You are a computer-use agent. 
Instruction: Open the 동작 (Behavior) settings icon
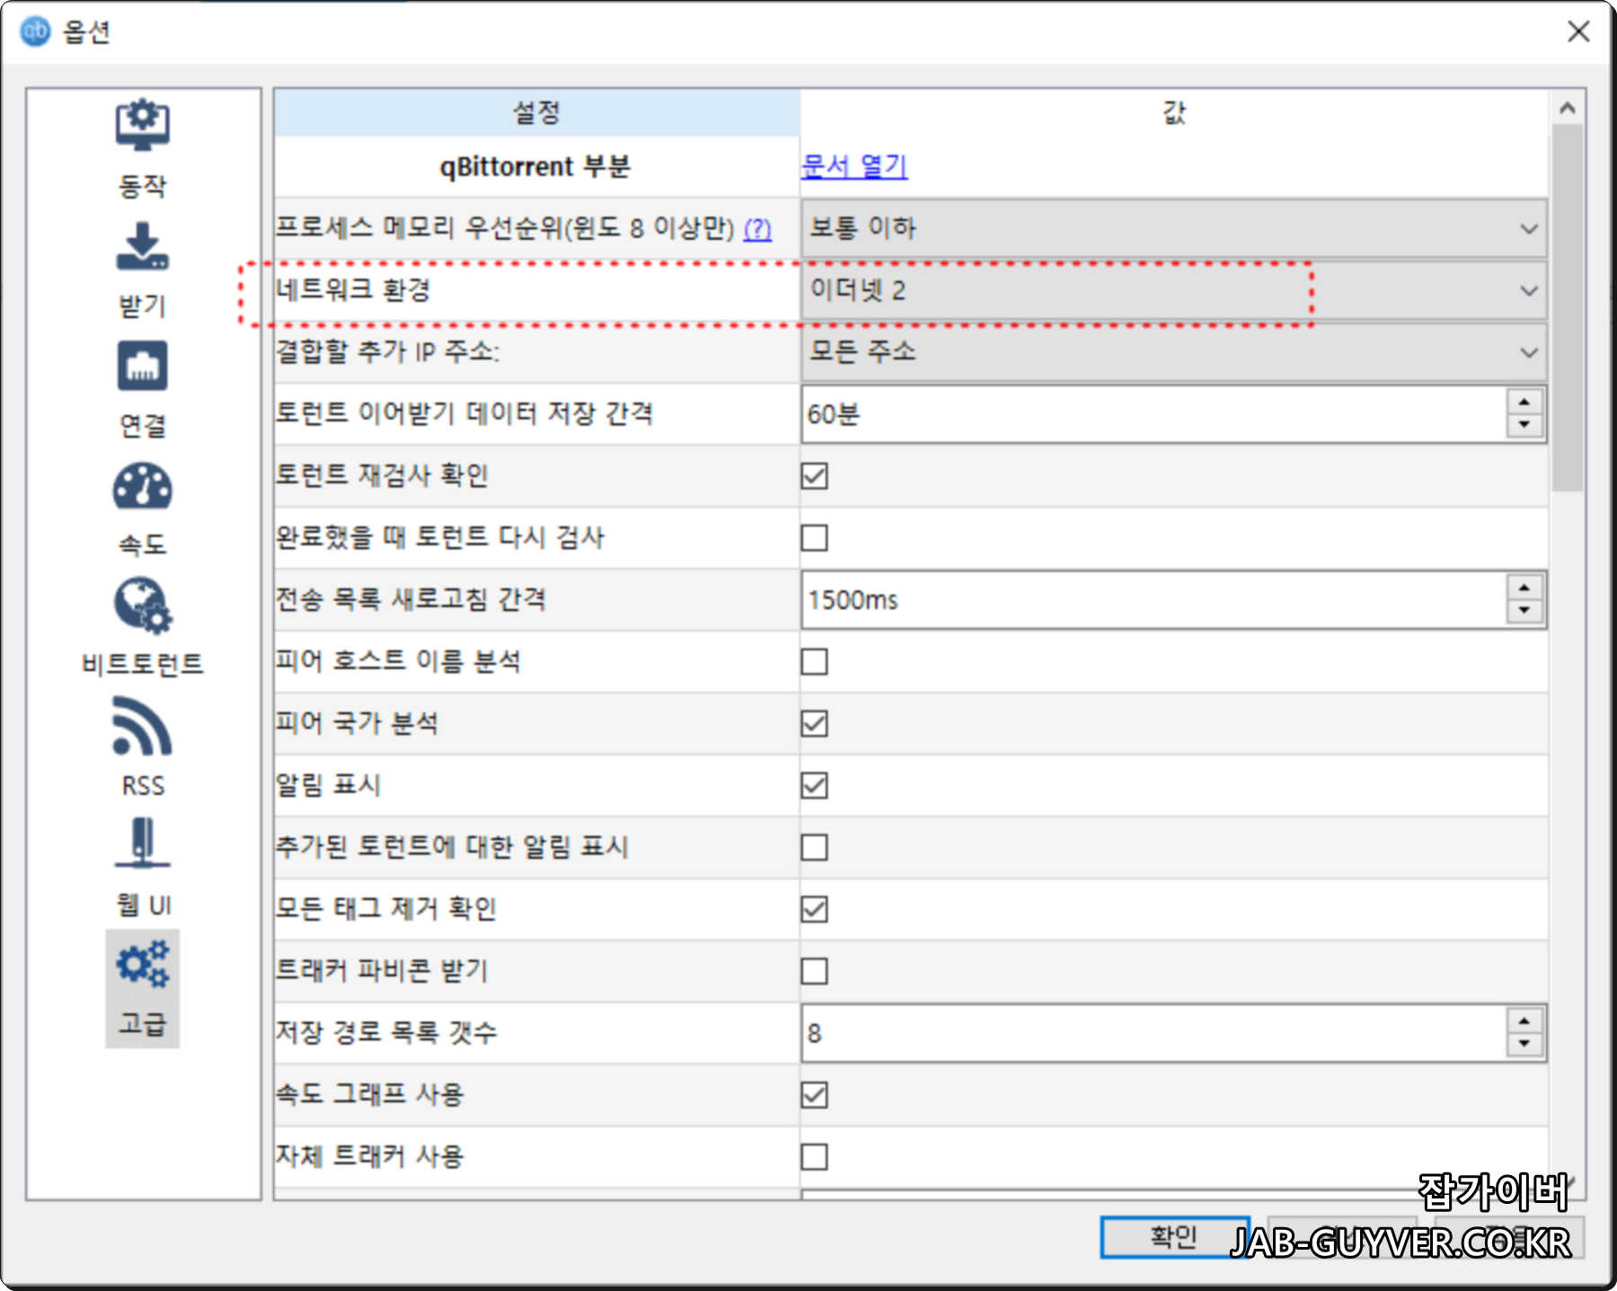point(142,125)
